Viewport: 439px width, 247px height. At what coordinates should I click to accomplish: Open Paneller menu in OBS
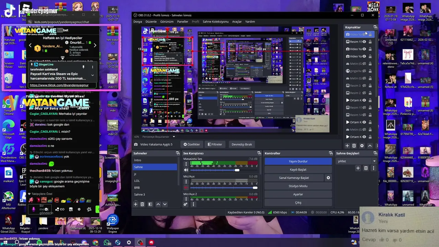[182, 22]
